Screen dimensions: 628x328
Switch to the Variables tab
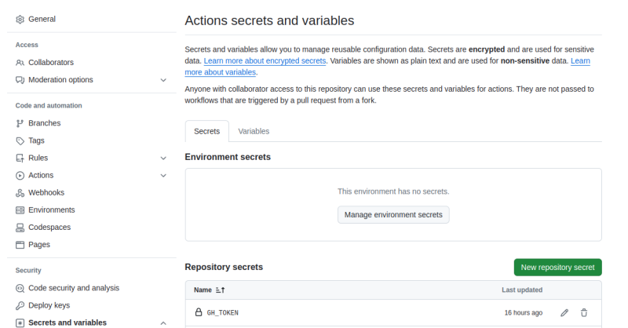coord(254,132)
